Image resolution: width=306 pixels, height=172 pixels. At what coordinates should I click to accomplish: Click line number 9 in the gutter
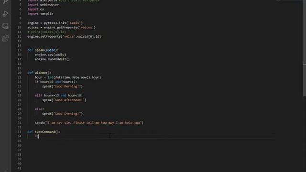tap(20, 23)
